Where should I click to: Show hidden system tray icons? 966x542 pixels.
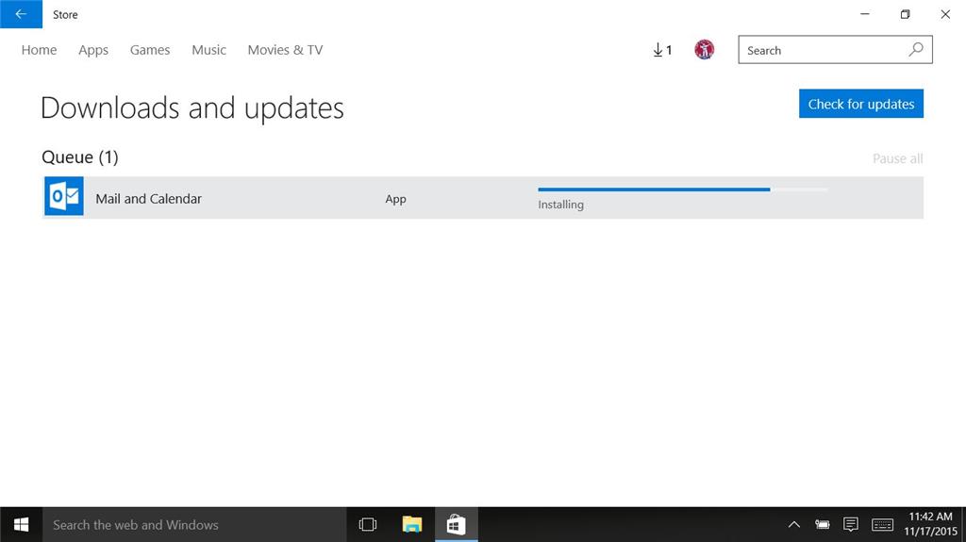point(794,525)
